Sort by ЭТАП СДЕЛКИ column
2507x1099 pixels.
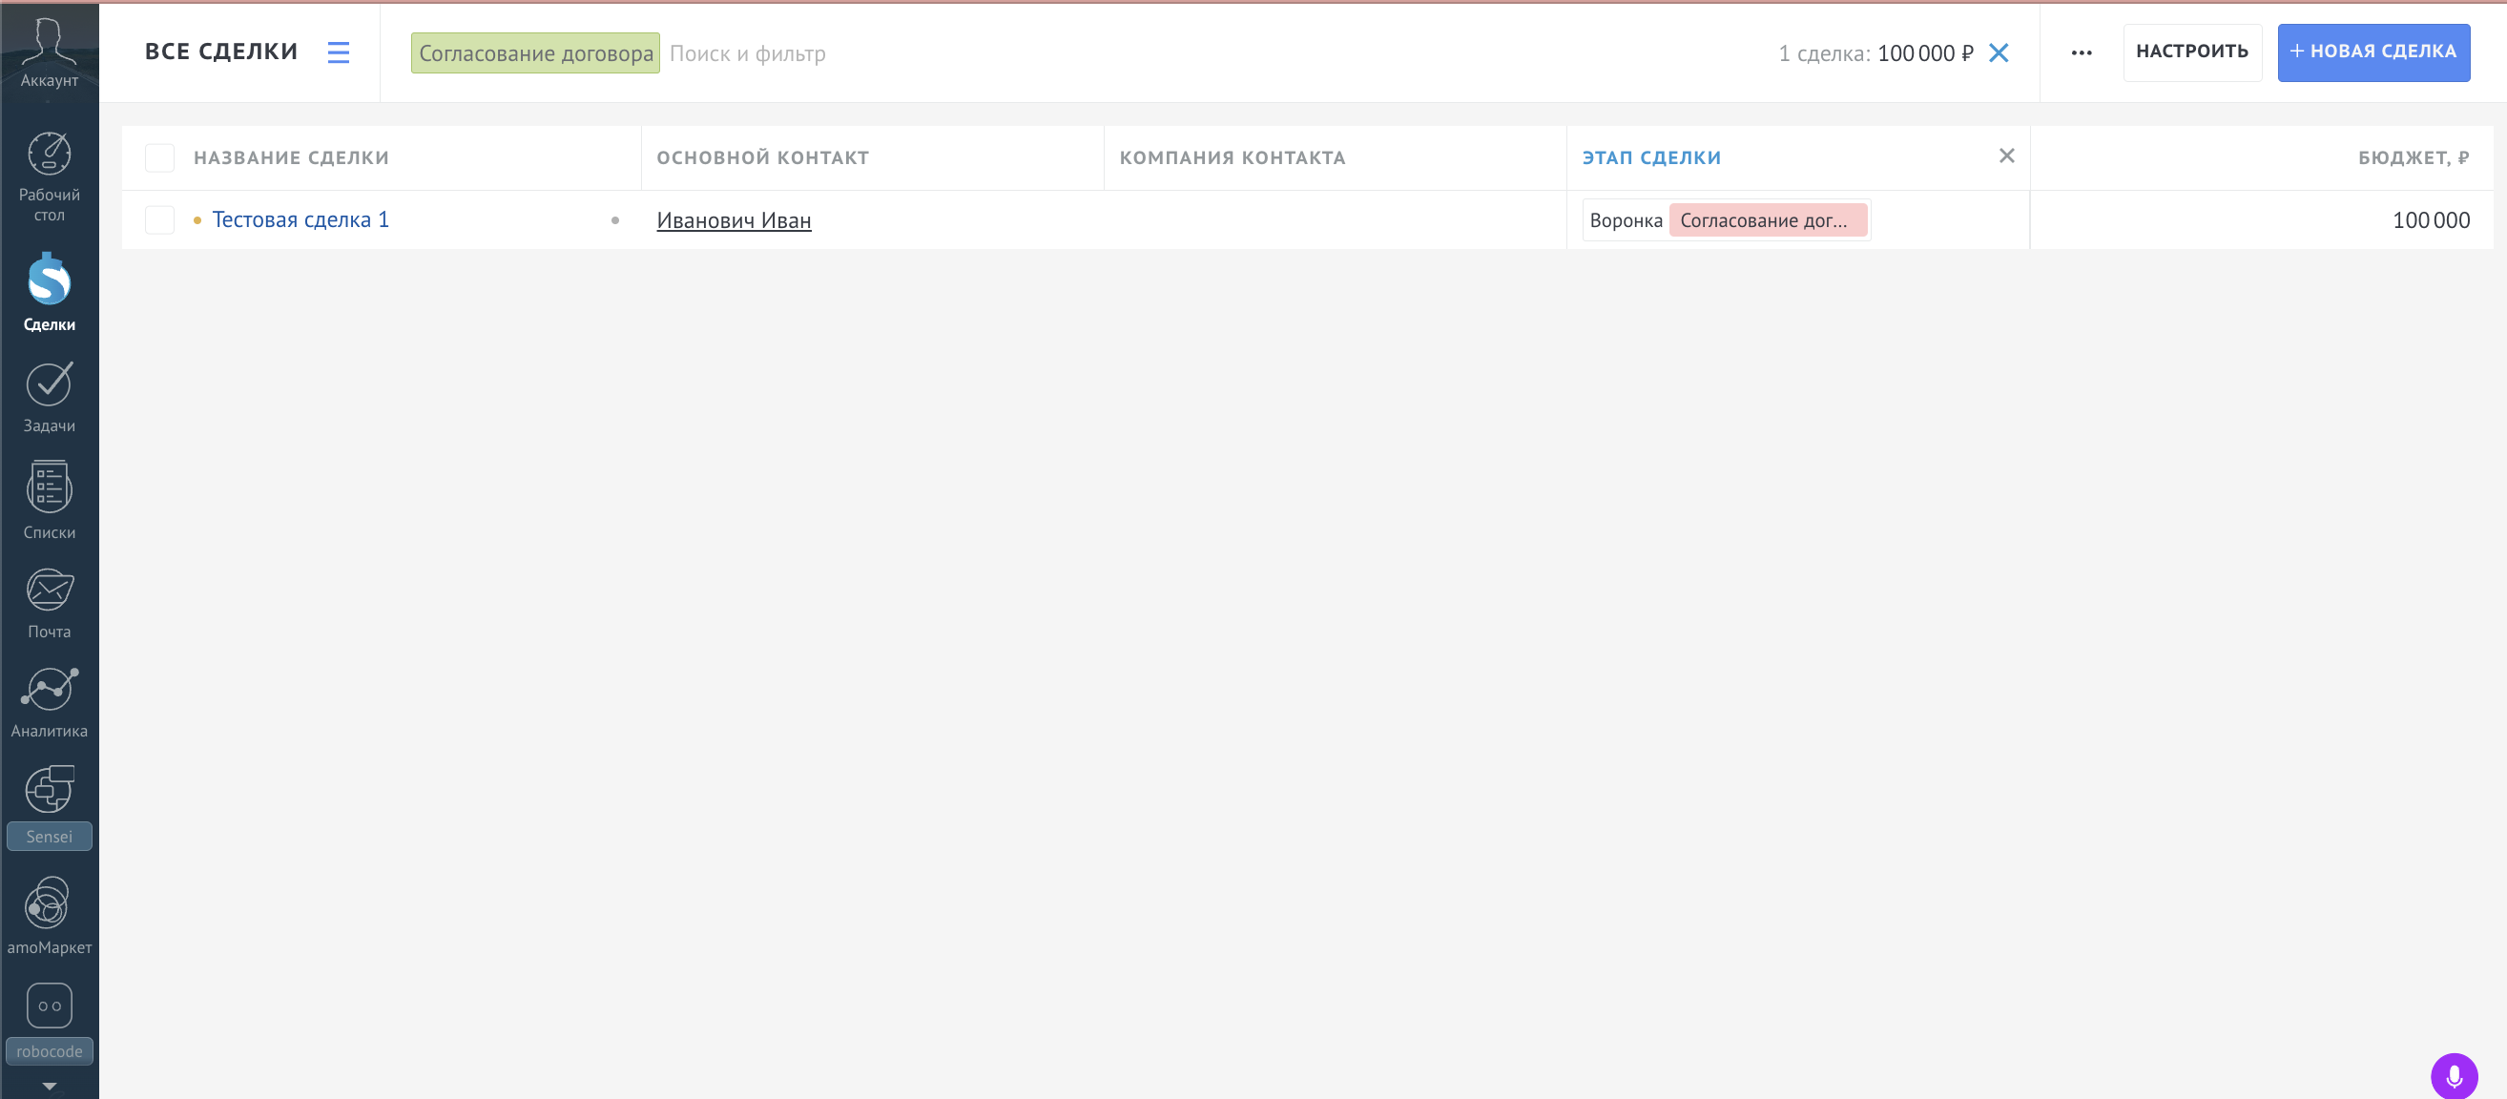[1651, 157]
